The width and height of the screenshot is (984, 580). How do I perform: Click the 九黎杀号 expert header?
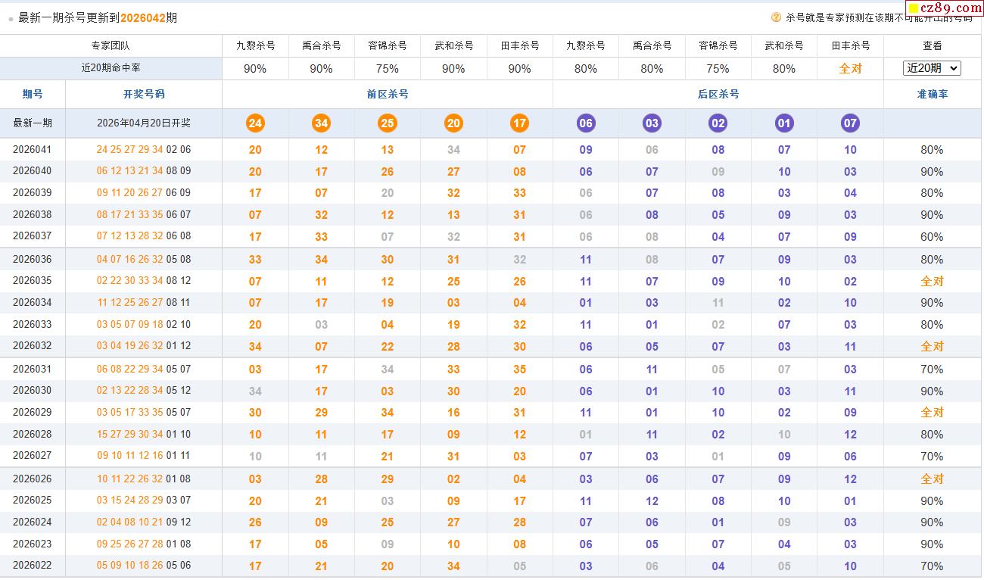pos(255,45)
